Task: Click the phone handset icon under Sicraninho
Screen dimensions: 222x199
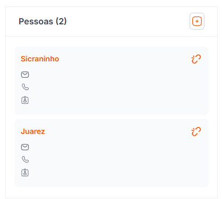Action: tap(25, 87)
